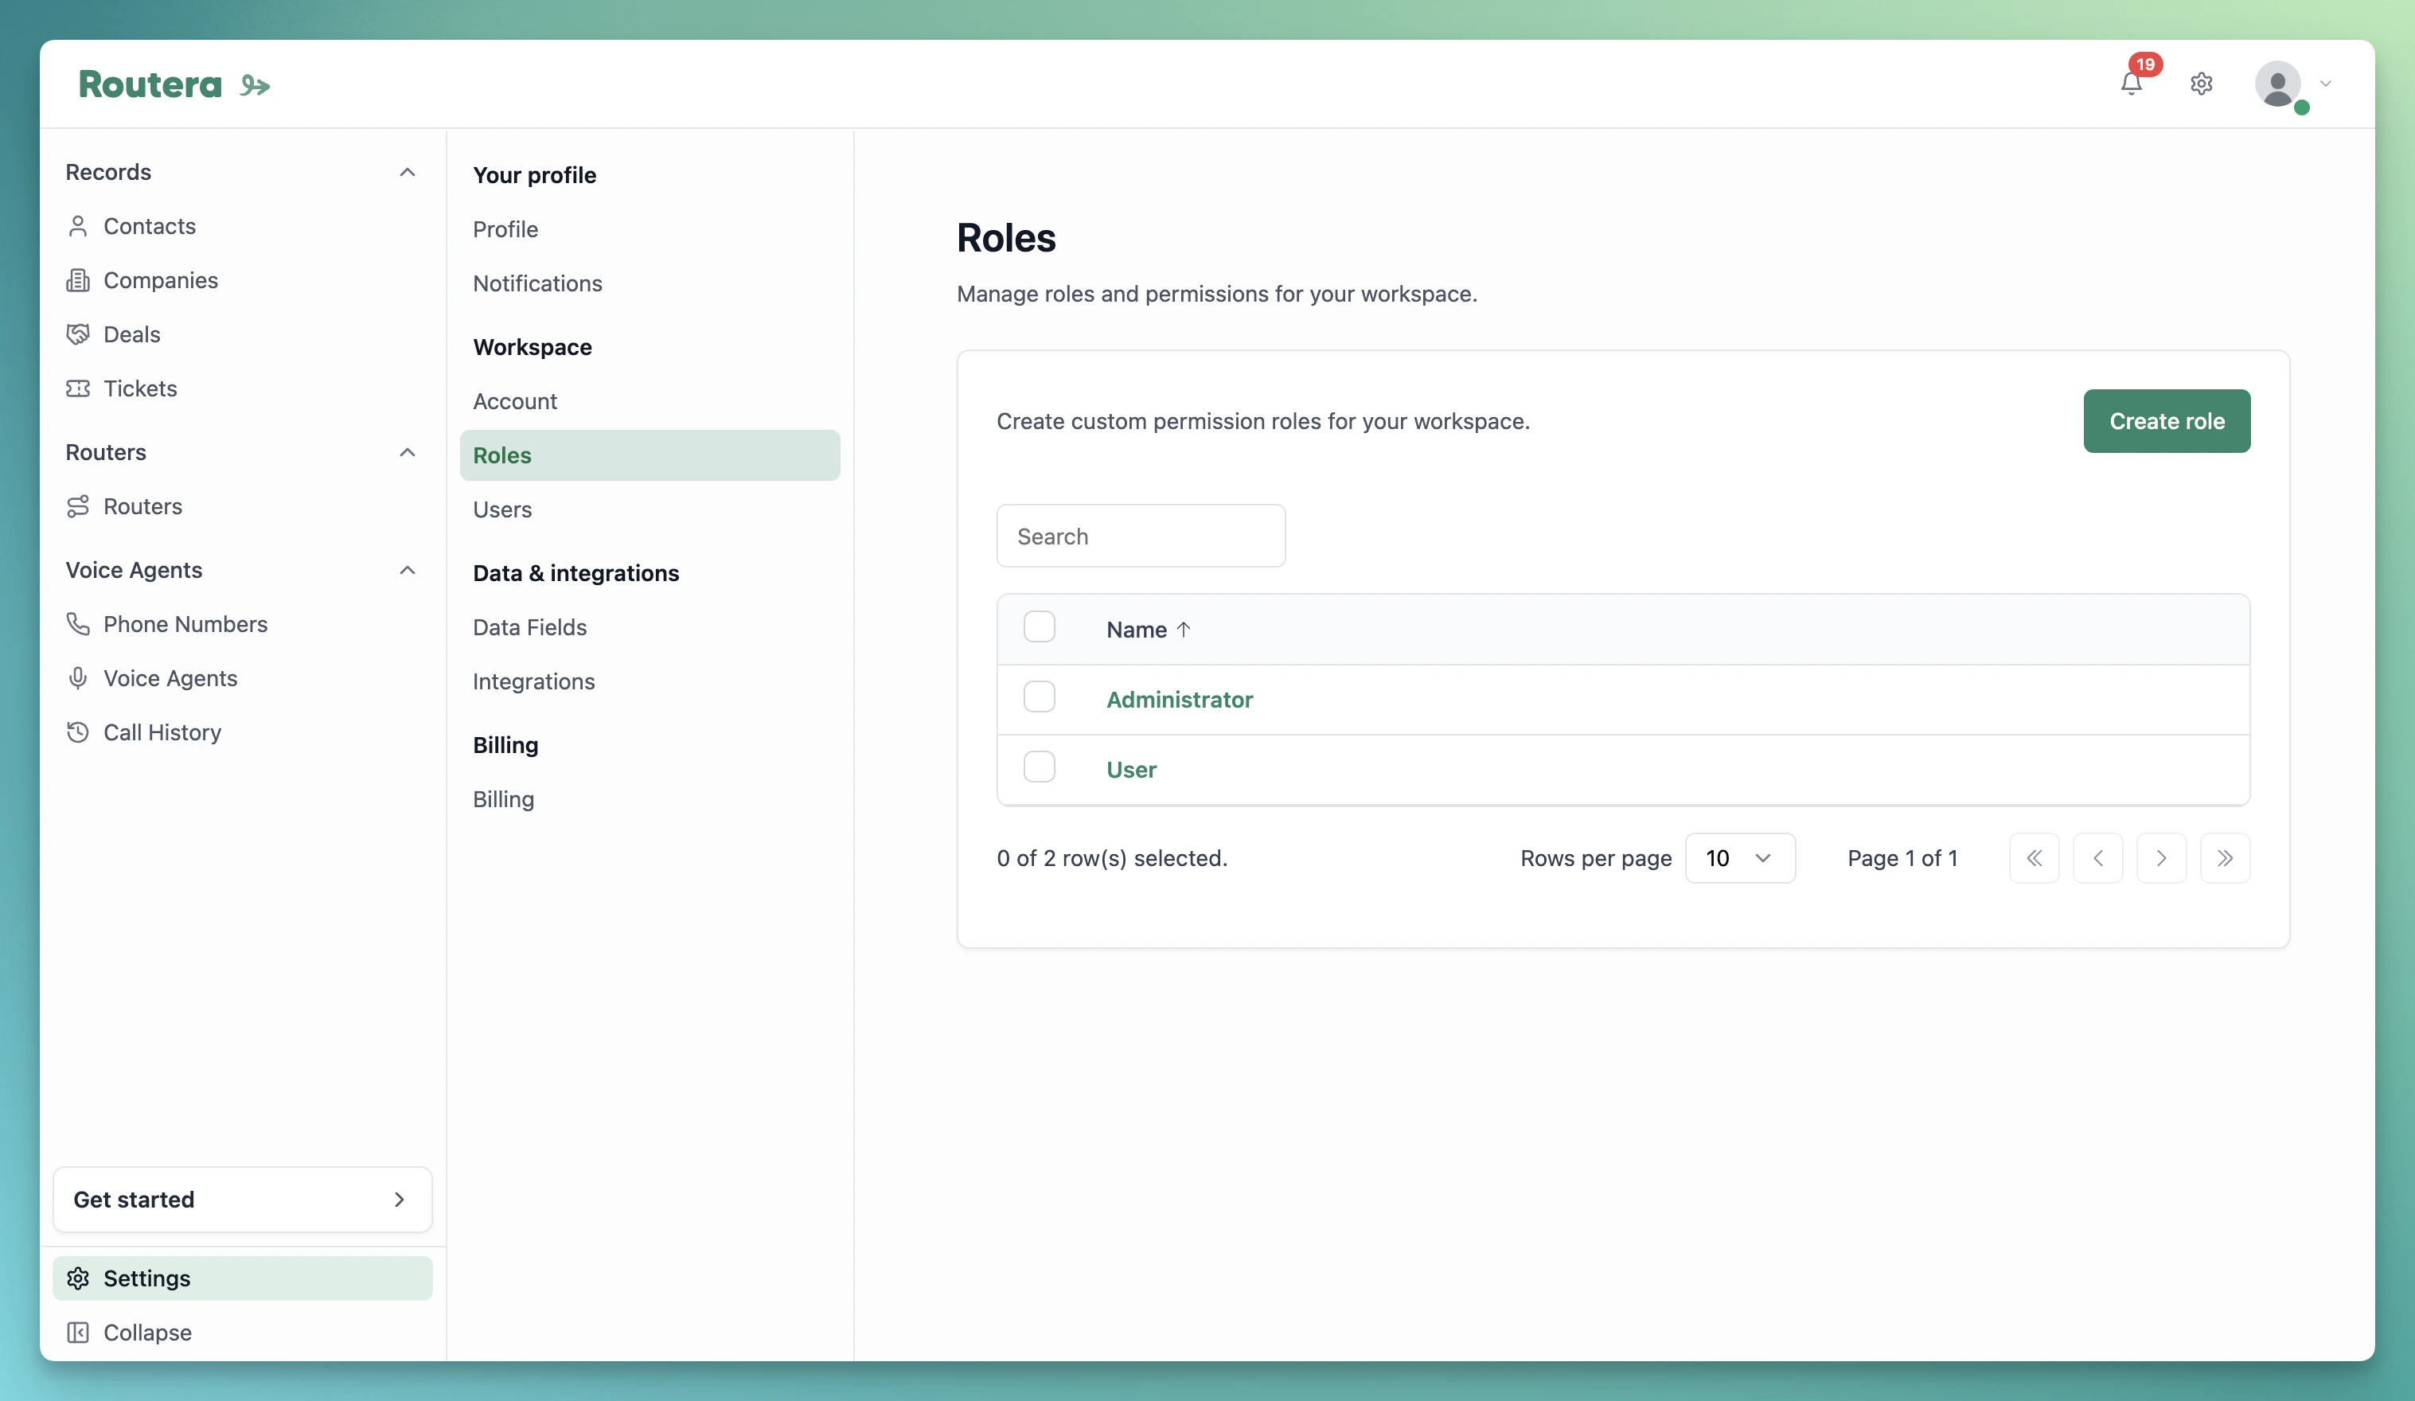The image size is (2415, 1401).
Task: Open Companies via building icon
Action: [x=78, y=280]
